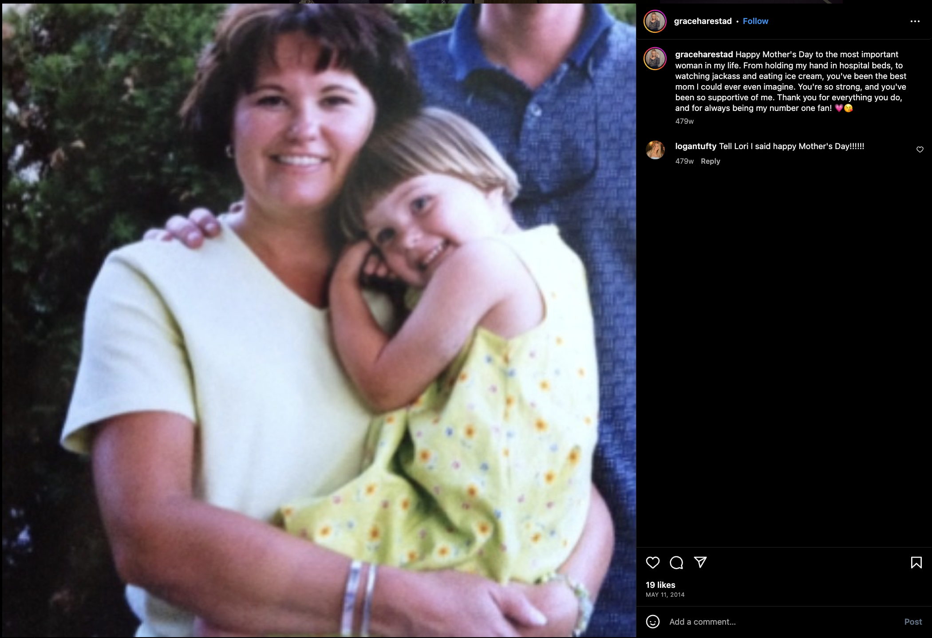
Task: Open the MAY 11, 2014 post date link
Action: (665, 595)
